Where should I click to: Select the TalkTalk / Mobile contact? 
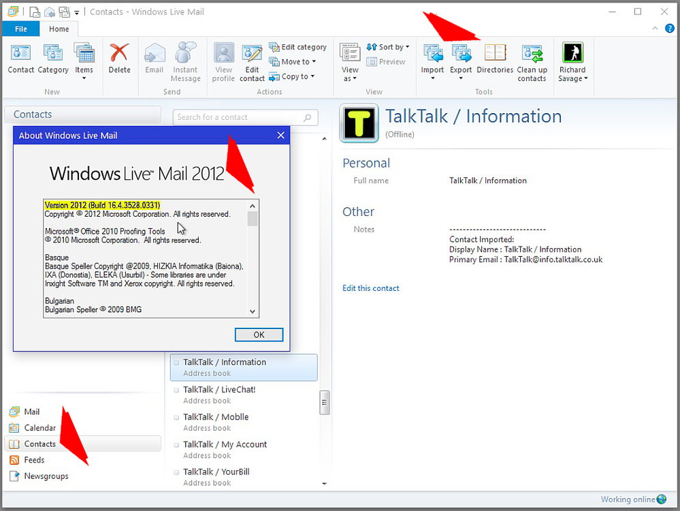pyautogui.click(x=244, y=422)
